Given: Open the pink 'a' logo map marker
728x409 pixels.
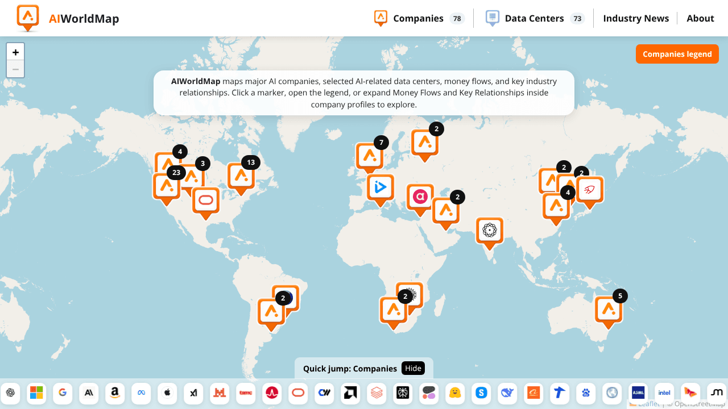Looking at the screenshot, I should 420,199.
